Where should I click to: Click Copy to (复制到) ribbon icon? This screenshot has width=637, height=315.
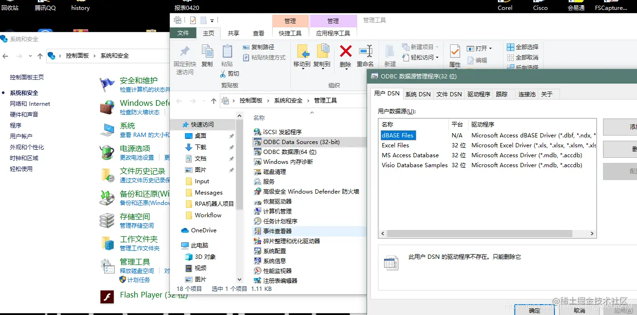click(322, 52)
